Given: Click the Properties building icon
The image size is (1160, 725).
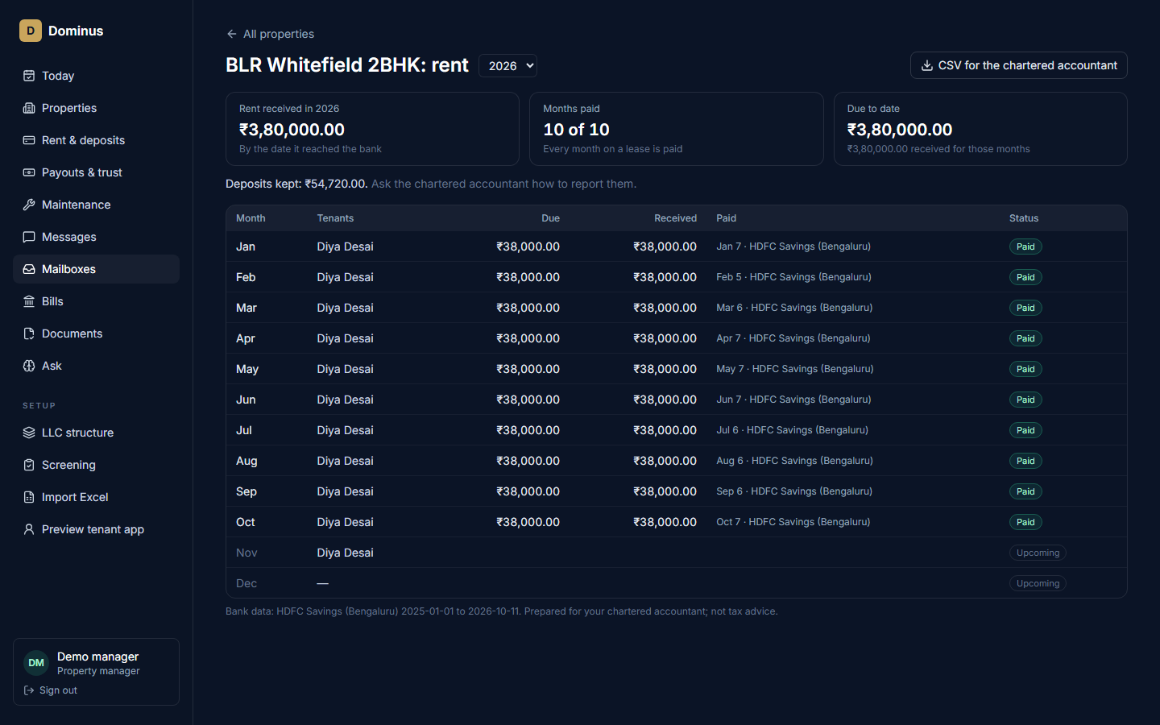Looking at the screenshot, I should click(29, 108).
